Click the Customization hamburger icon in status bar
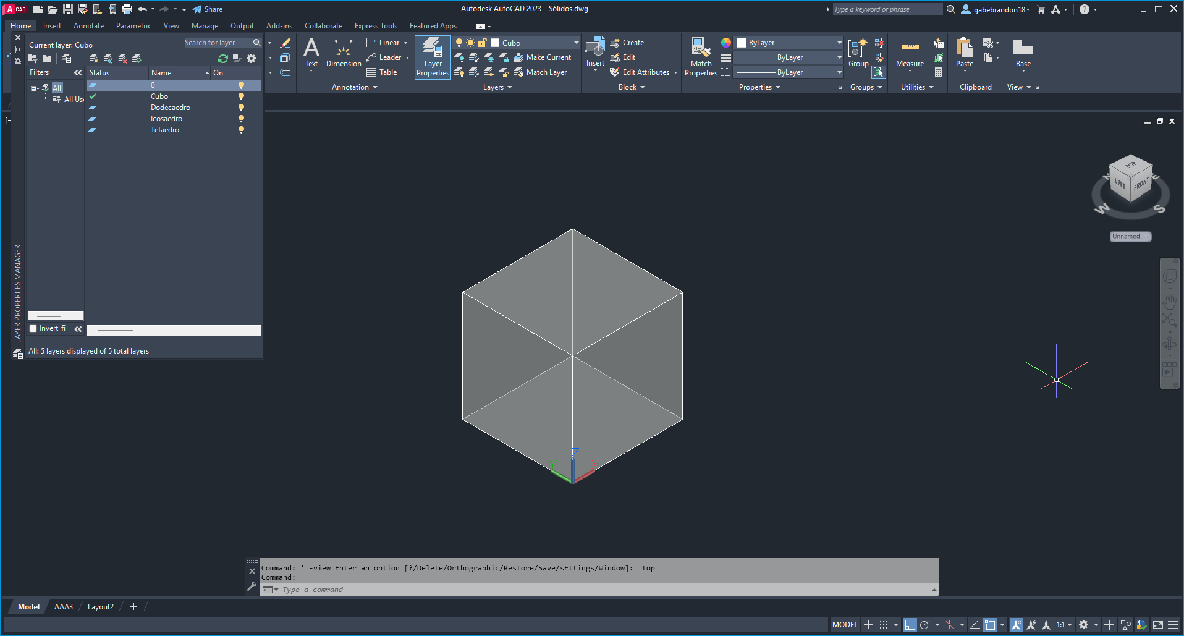 pos(1173,625)
